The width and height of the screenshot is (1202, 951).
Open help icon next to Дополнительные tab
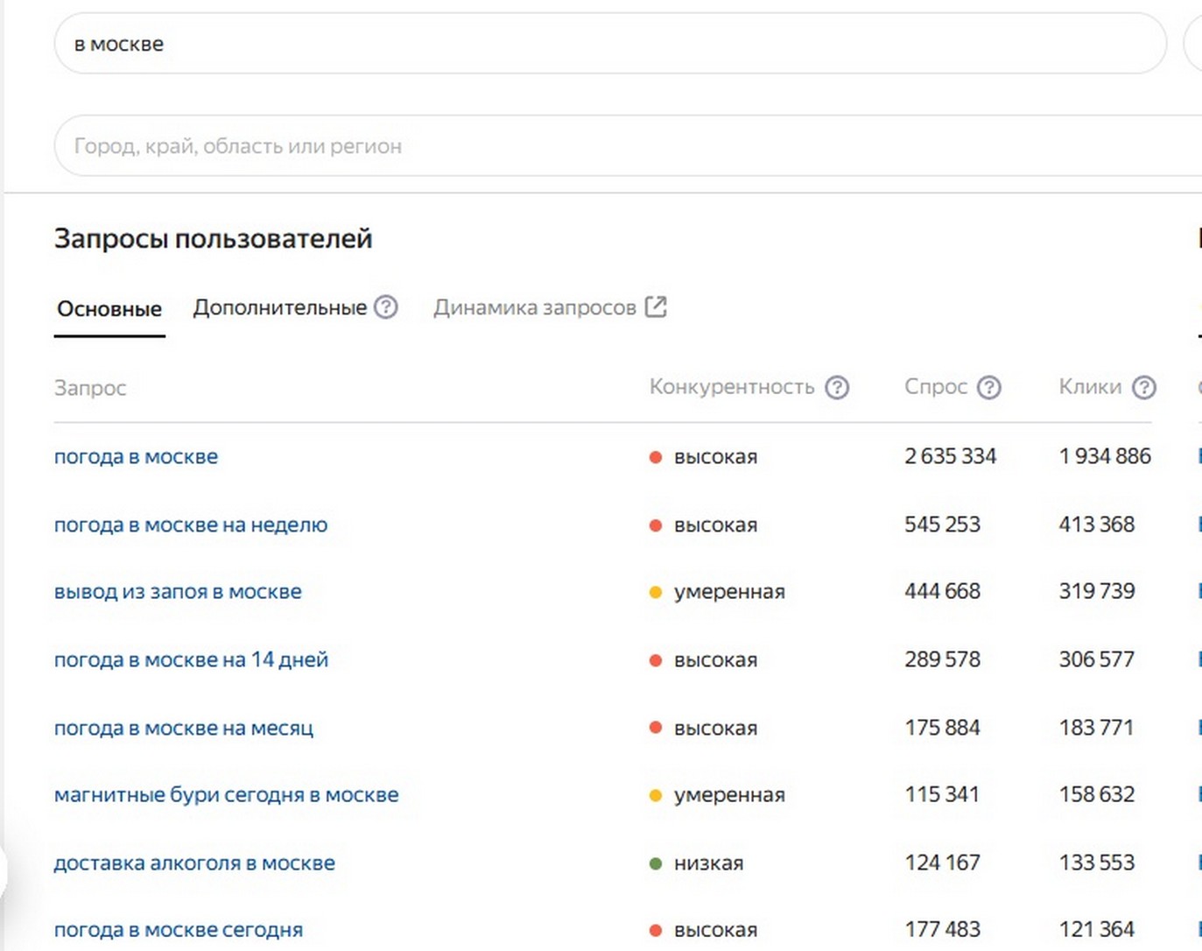[x=385, y=306]
